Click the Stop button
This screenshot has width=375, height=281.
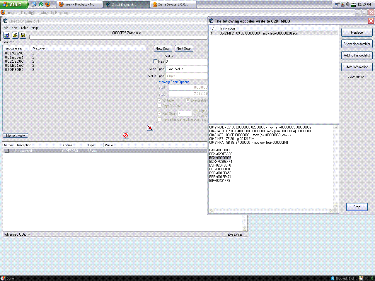357,207
